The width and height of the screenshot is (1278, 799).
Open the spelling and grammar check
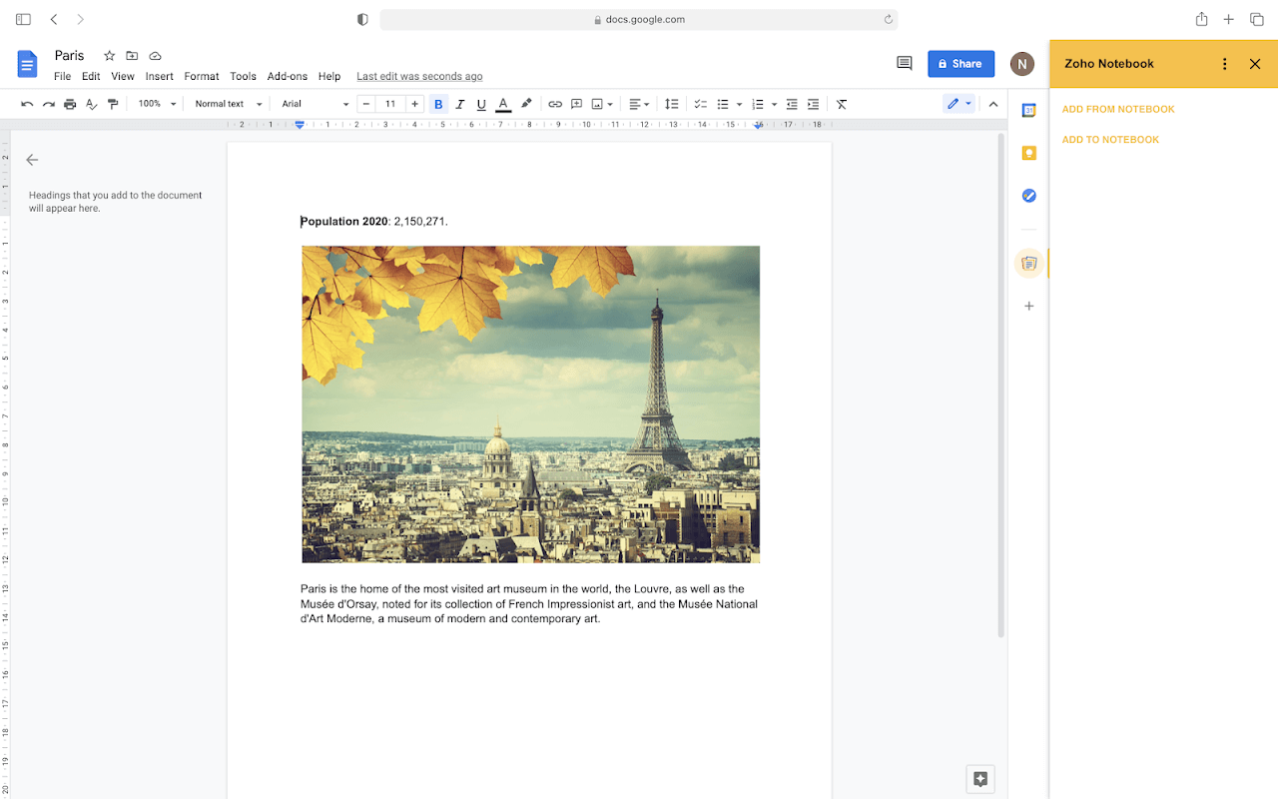point(91,103)
